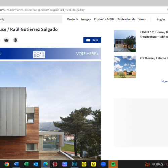Open the yellow diamond-pattern app in taskbar

tap(84, 164)
